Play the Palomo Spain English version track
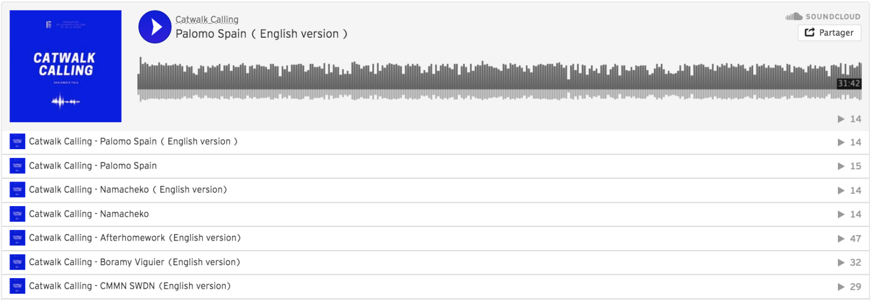The height and width of the screenshot is (301, 872). (155, 27)
